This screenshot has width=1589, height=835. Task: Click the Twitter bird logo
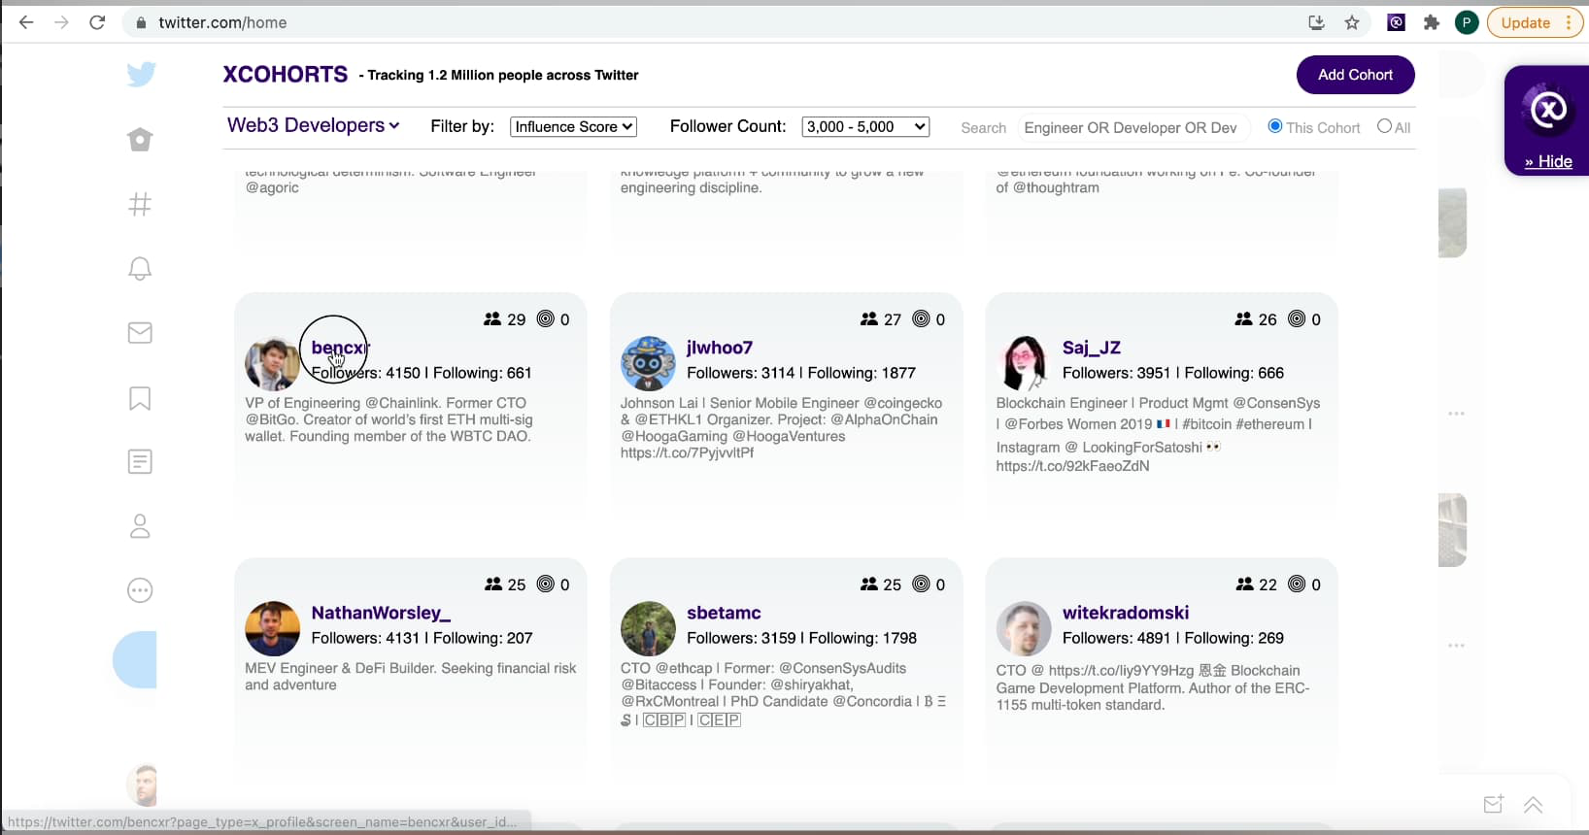pos(141,75)
